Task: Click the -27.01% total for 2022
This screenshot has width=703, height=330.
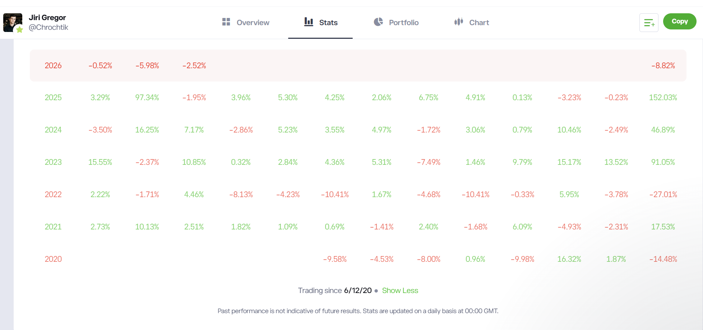Action: (663, 195)
